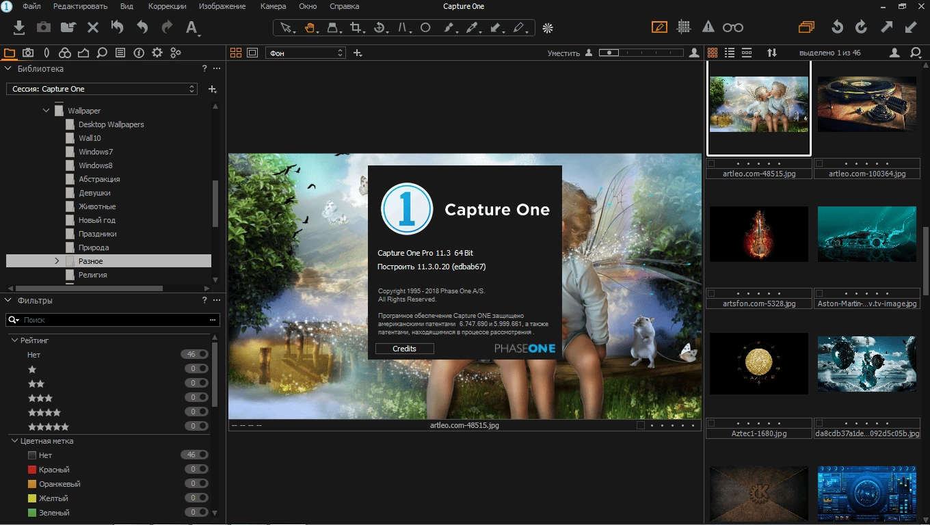Select the White Balance eyedropper tool
930x525 pixels.
(x=472, y=27)
